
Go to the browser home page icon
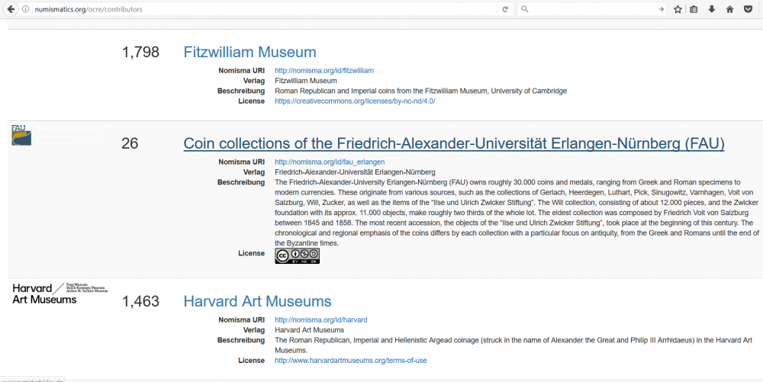729,9
